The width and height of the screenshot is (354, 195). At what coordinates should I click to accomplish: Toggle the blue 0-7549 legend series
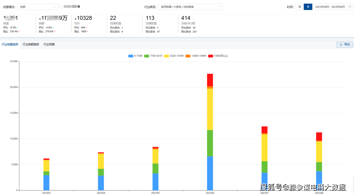tap(131, 56)
